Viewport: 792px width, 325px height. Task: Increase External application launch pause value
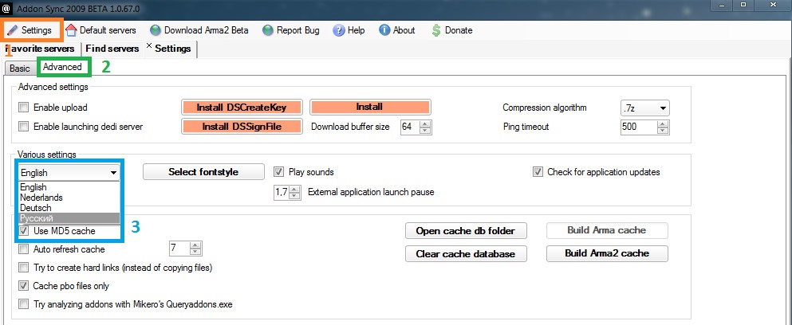tap(294, 190)
